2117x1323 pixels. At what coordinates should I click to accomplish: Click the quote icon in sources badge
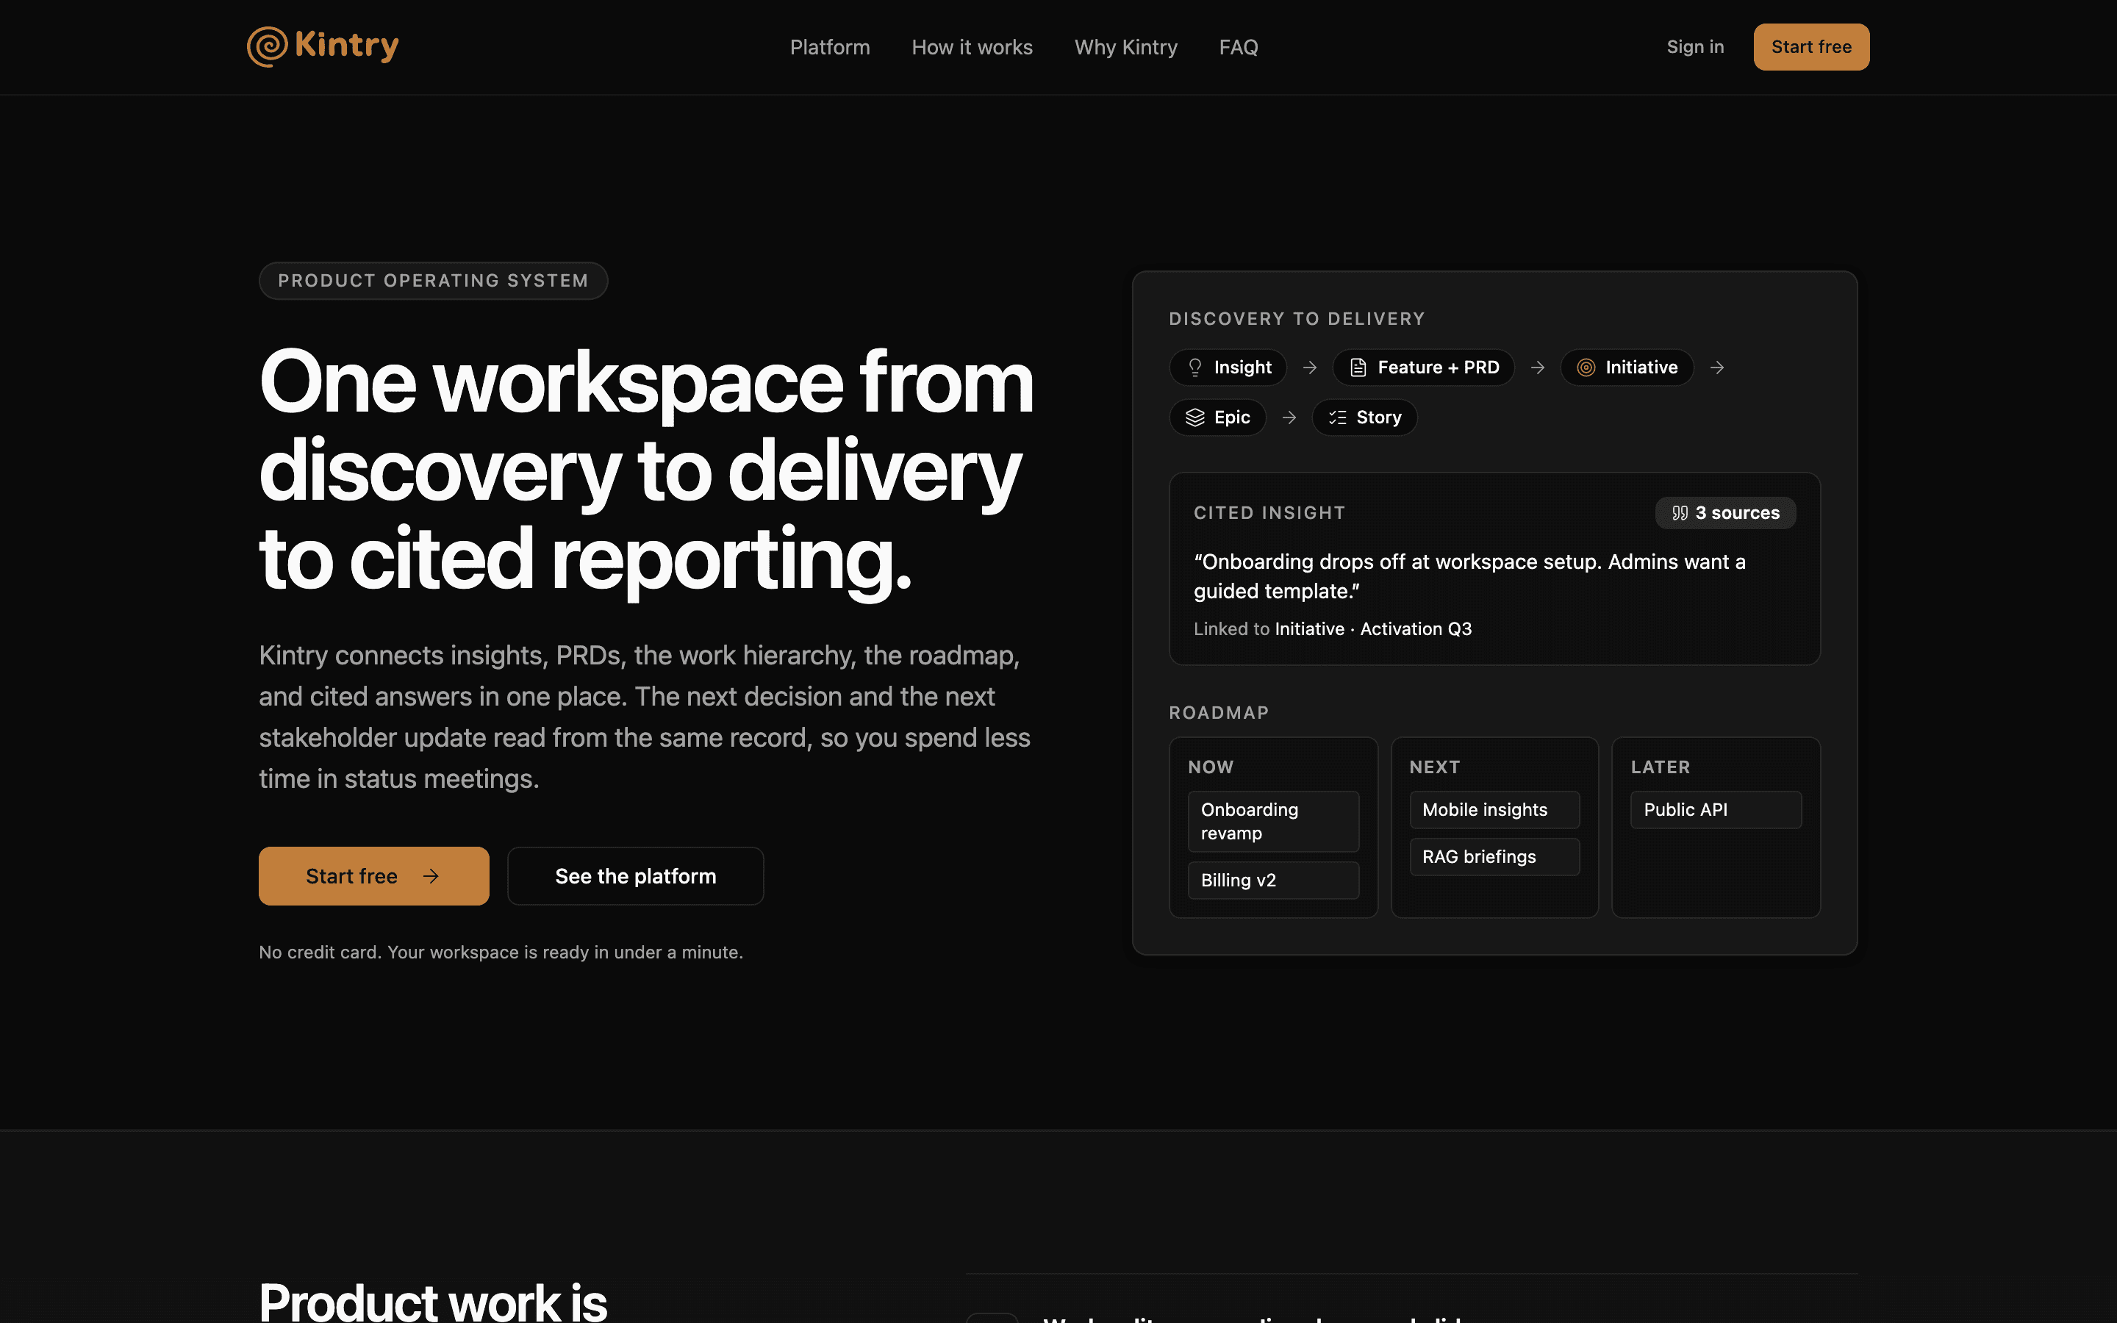1680,514
